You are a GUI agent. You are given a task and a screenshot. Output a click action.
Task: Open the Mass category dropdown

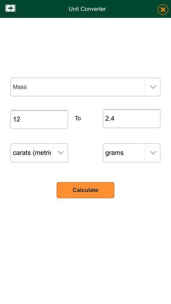pyautogui.click(x=85, y=87)
